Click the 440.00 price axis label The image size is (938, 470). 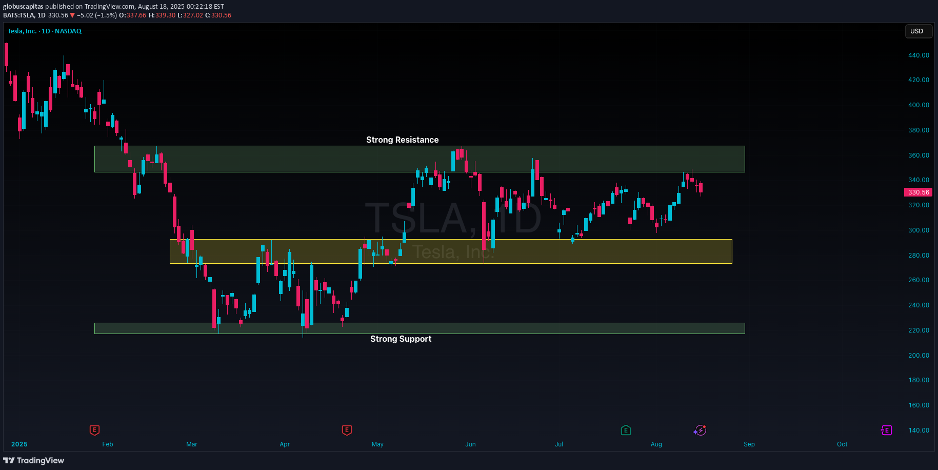point(919,55)
